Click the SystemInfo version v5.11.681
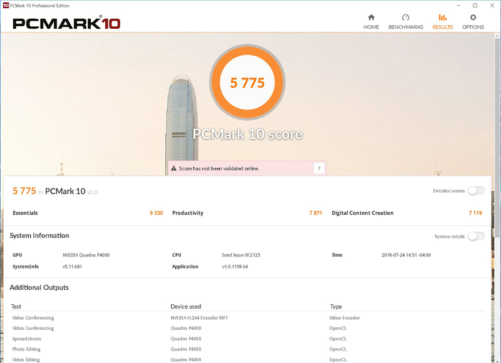This screenshot has height=363, width=501. point(72,267)
